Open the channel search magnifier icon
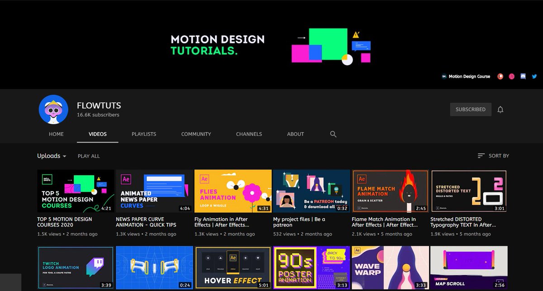543x291 pixels. click(333, 134)
